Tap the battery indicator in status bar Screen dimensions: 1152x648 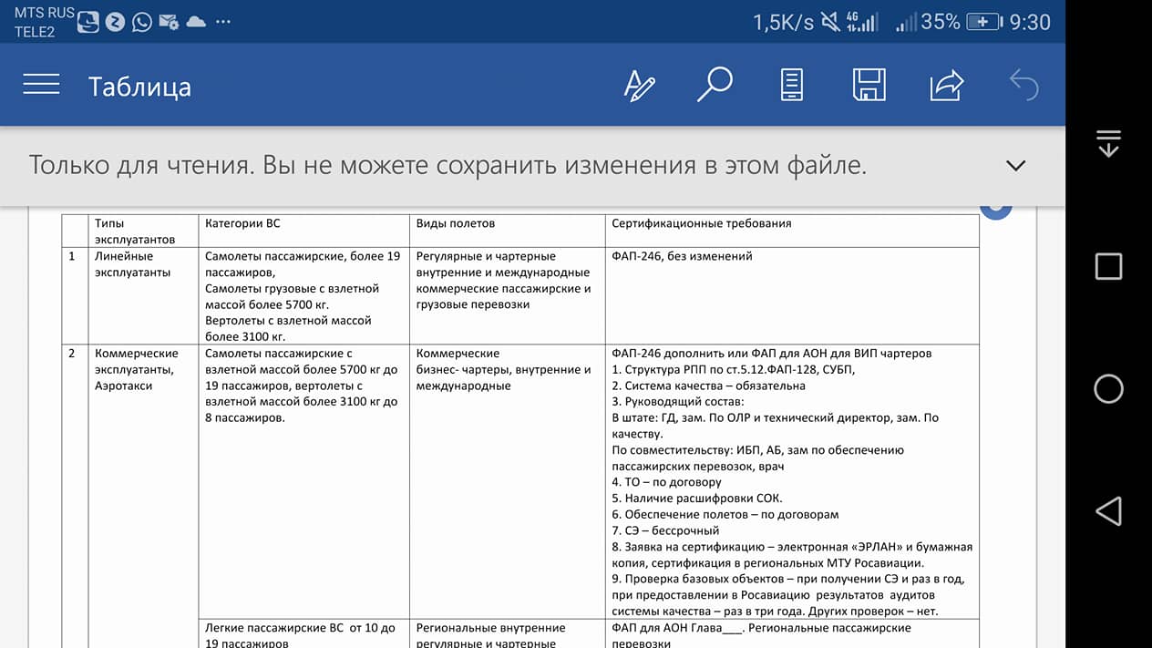click(983, 22)
